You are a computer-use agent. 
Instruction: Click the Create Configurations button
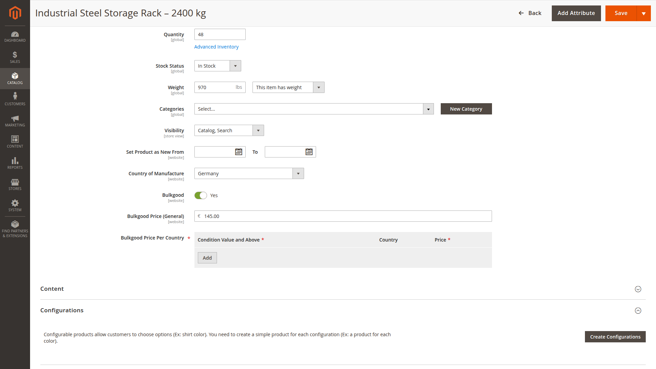(x=615, y=337)
